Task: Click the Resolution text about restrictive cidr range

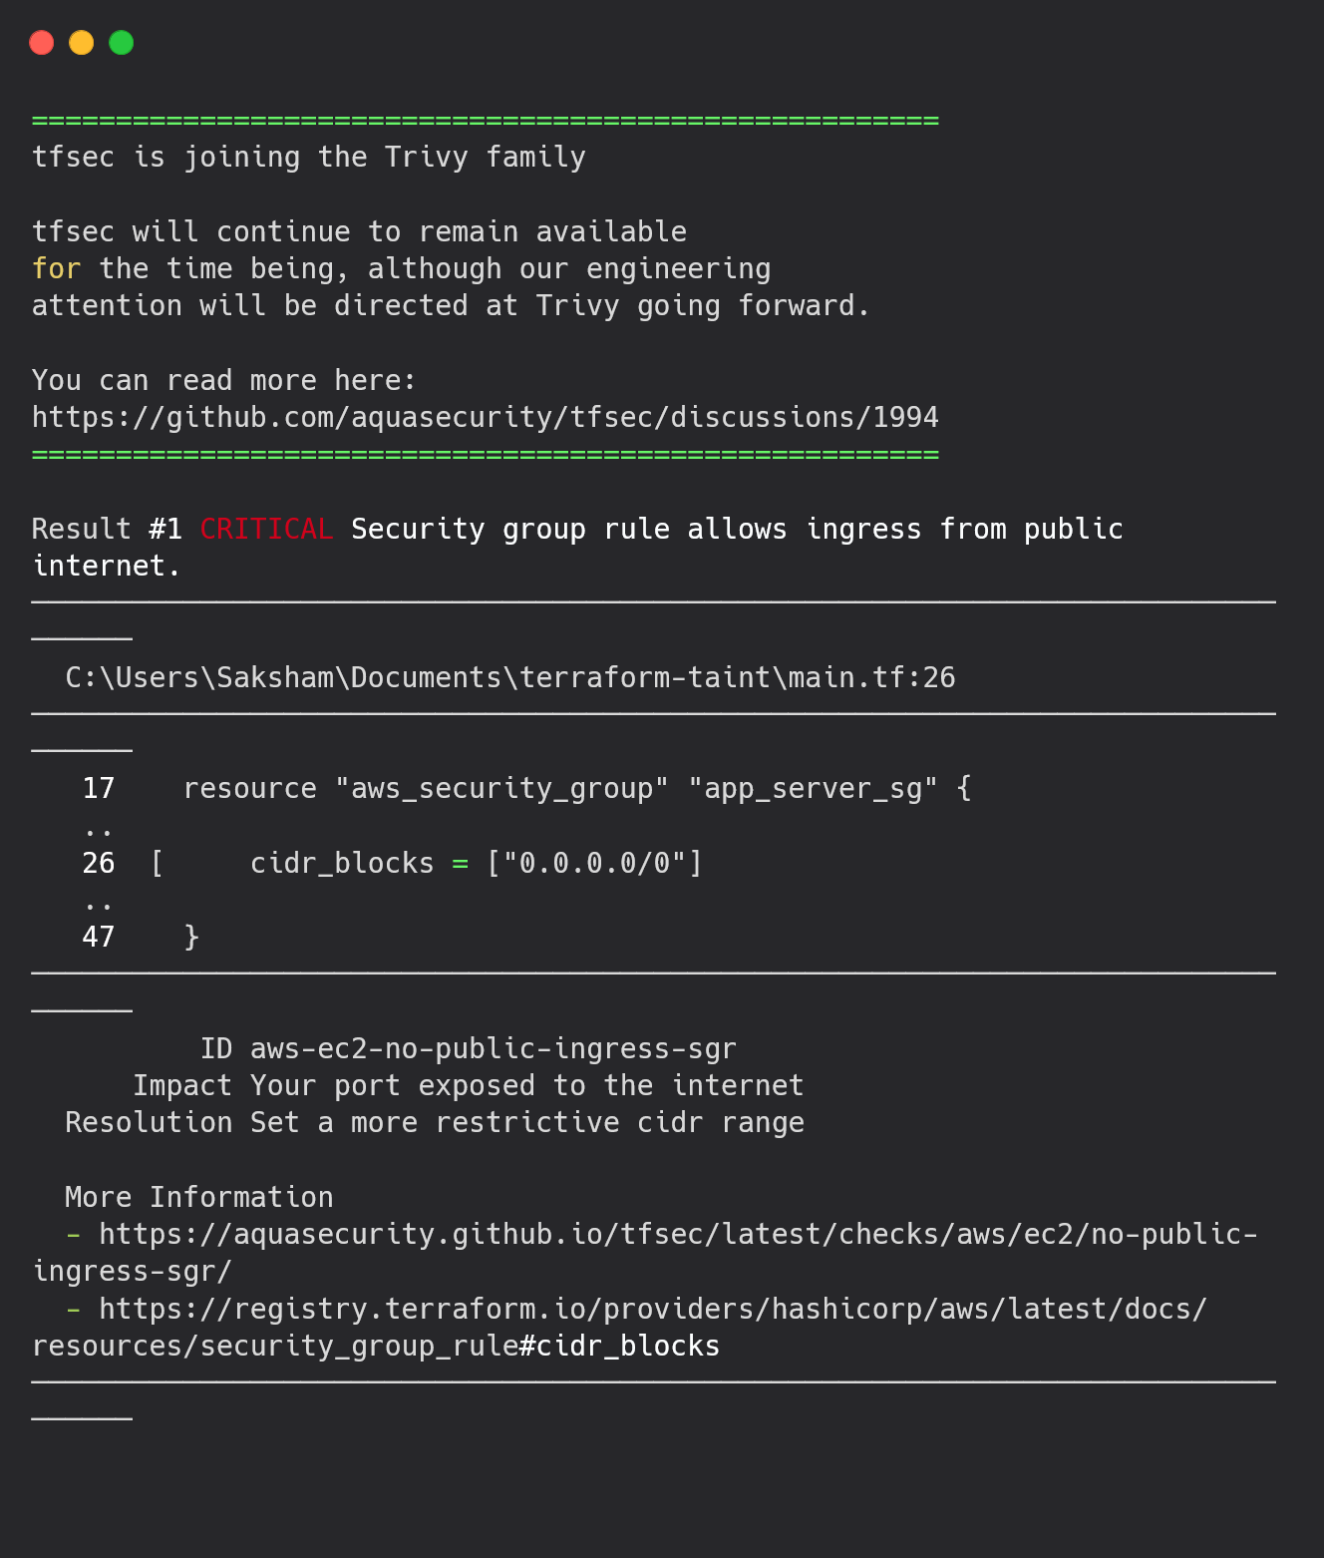Action: tap(527, 1123)
